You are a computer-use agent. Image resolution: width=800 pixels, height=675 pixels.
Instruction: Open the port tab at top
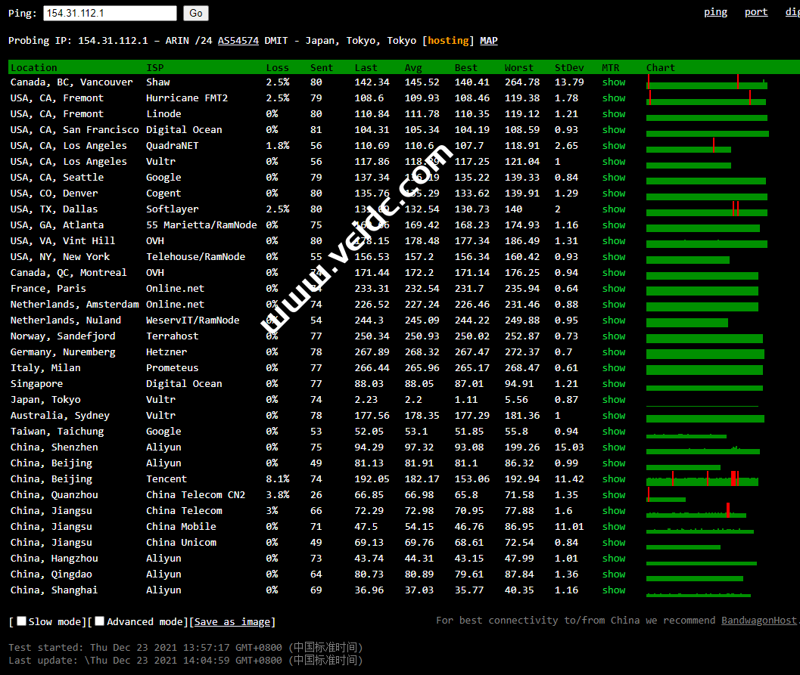755,12
